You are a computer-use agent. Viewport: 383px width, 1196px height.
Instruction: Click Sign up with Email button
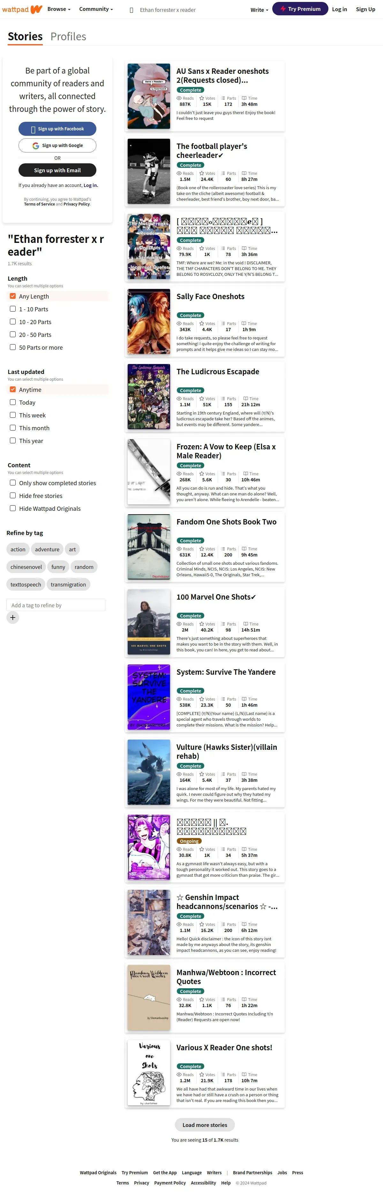tap(57, 170)
